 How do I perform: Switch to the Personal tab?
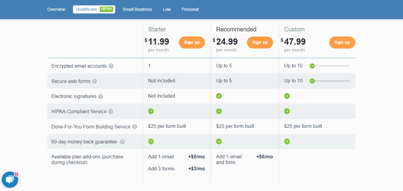(x=190, y=9)
